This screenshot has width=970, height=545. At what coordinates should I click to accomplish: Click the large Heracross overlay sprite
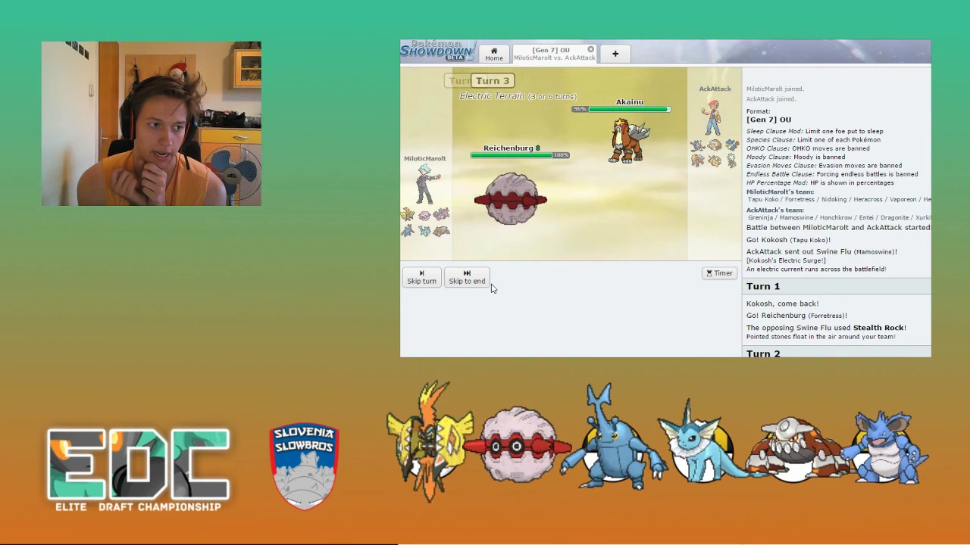click(x=612, y=438)
